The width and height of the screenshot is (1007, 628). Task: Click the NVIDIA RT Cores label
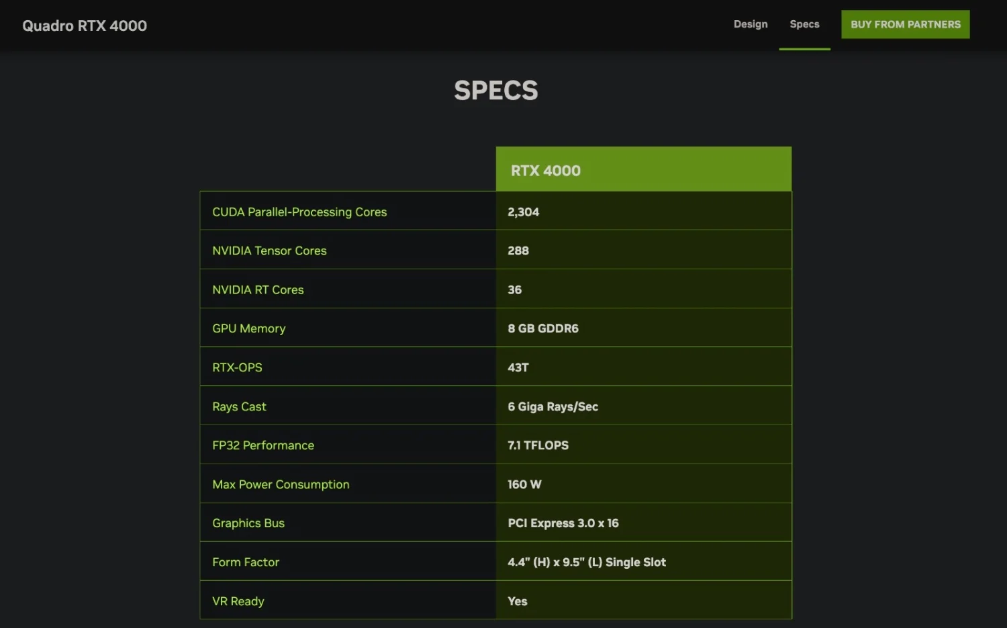(x=258, y=289)
